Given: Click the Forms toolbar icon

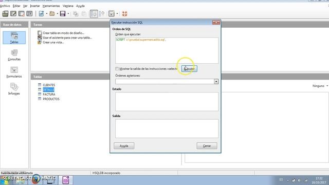Looking at the screenshot, I should (x=22, y=14).
